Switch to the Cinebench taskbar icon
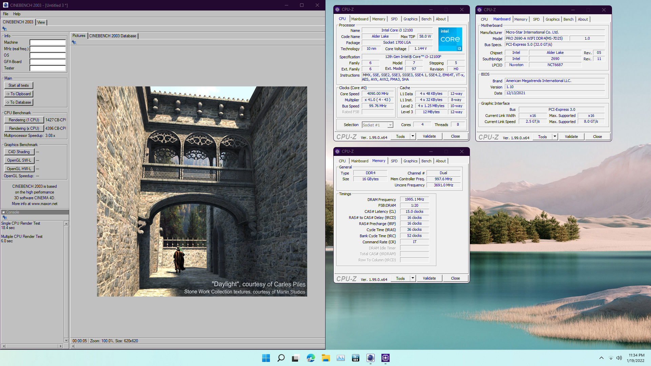Screen dimensions: 651x366 click(370, 358)
